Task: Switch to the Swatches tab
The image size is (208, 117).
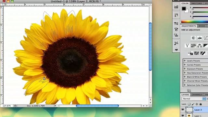Action: tap(197, 3)
